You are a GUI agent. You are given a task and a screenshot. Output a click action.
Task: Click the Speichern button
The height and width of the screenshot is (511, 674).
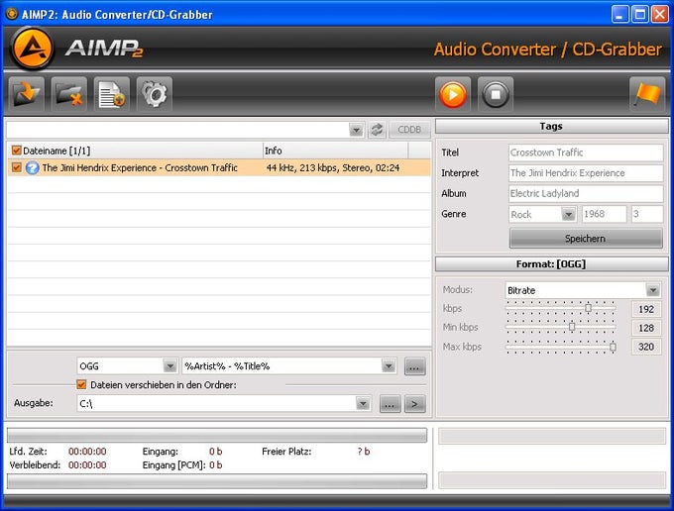coord(586,239)
